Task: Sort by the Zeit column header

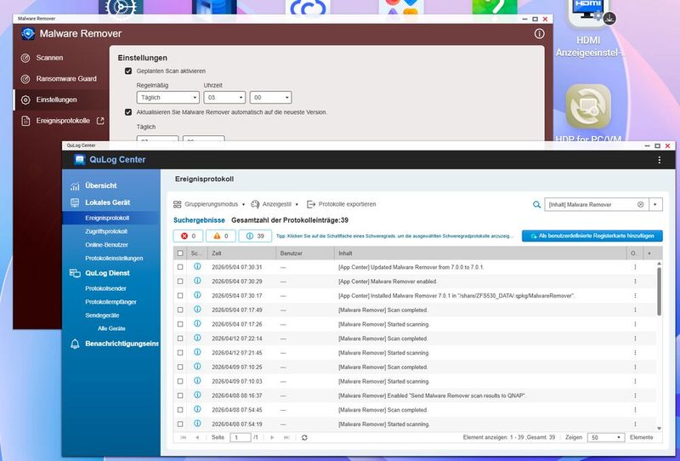Action: 241,253
